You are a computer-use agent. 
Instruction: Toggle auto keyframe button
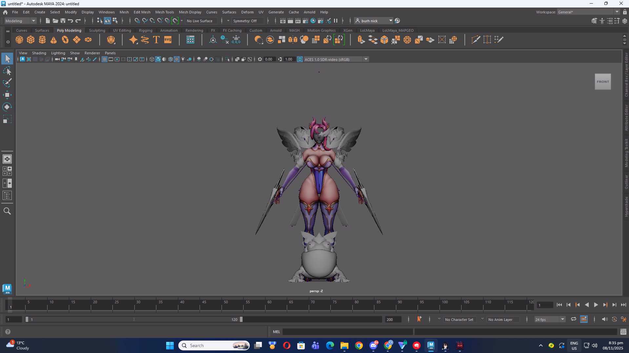click(x=614, y=319)
